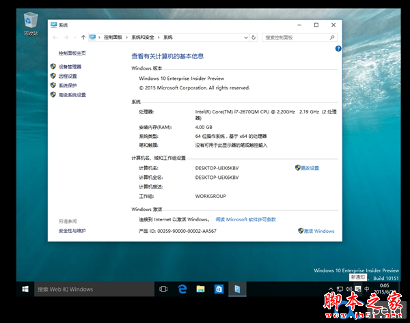Viewport: 410px width, 323px height.
Task: Click the Windows Start button
Action: [25, 289]
